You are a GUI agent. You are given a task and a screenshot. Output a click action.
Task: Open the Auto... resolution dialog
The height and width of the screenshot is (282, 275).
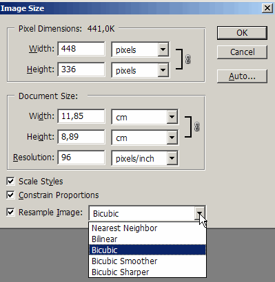(x=242, y=76)
